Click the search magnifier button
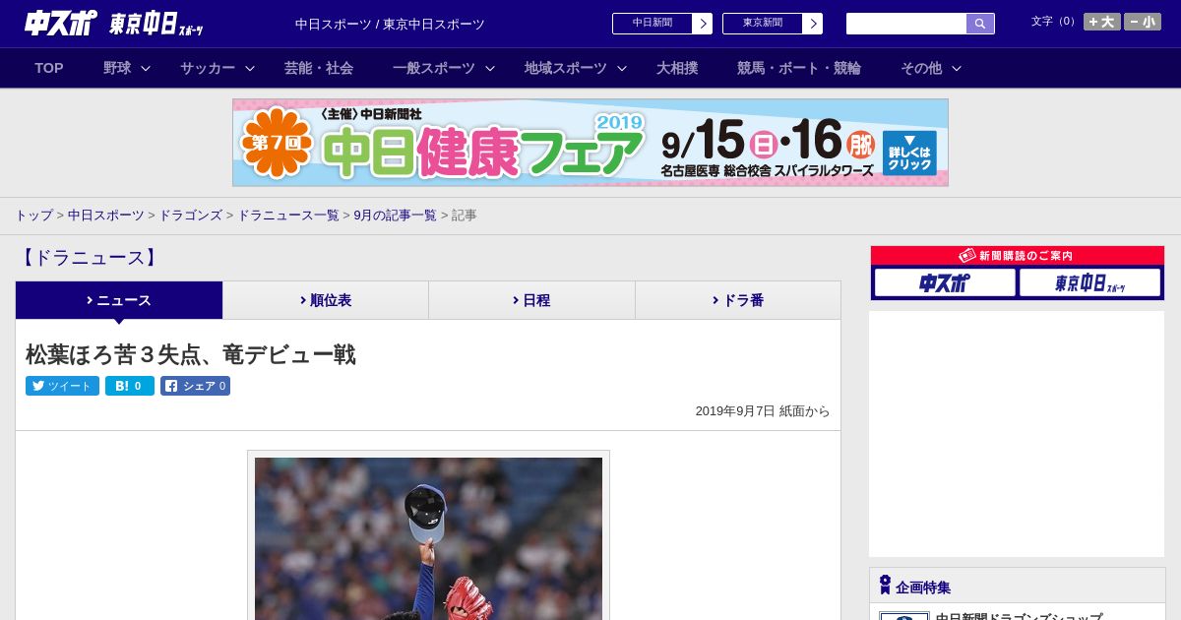Viewport: 1181px width, 620px height. click(980, 24)
